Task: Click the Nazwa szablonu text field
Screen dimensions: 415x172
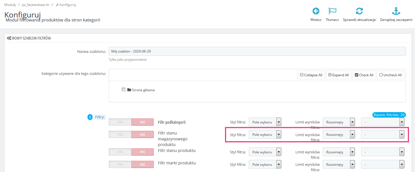Action: point(257,51)
